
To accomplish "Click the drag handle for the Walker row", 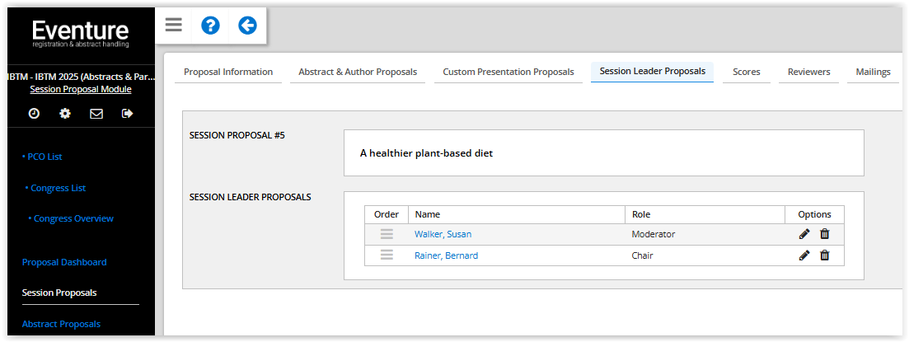I will pyautogui.click(x=387, y=234).
